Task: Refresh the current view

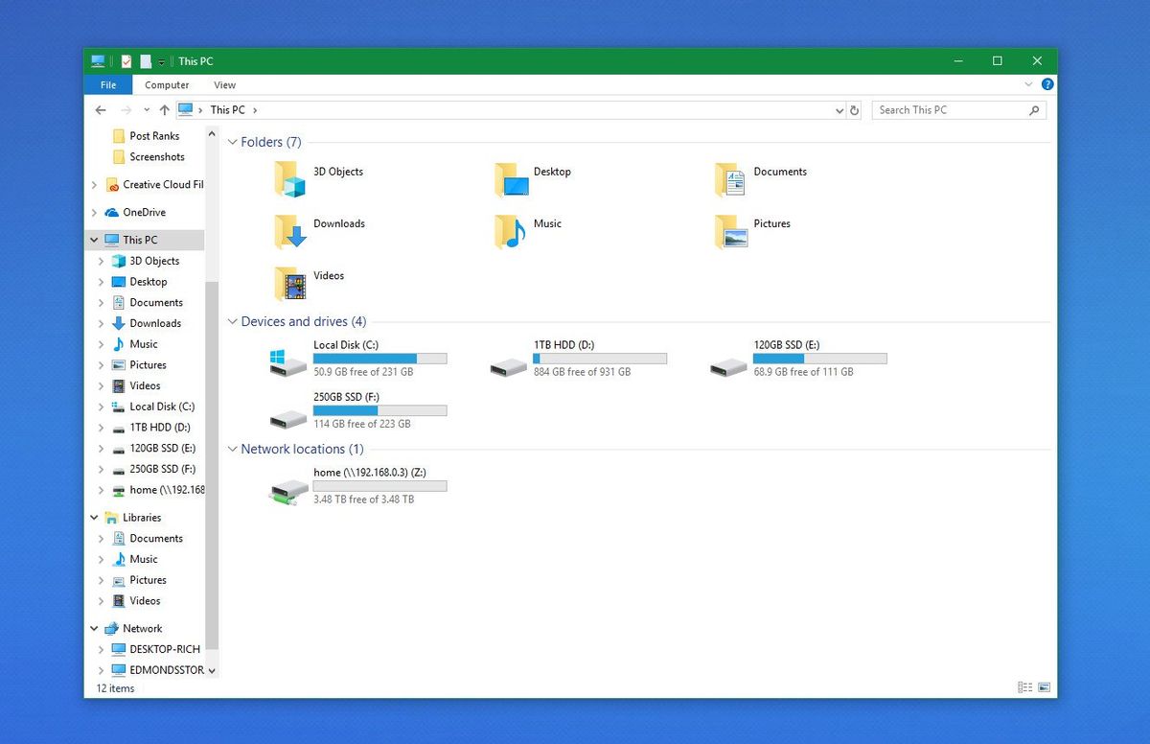Action: click(x=855, y=109)
